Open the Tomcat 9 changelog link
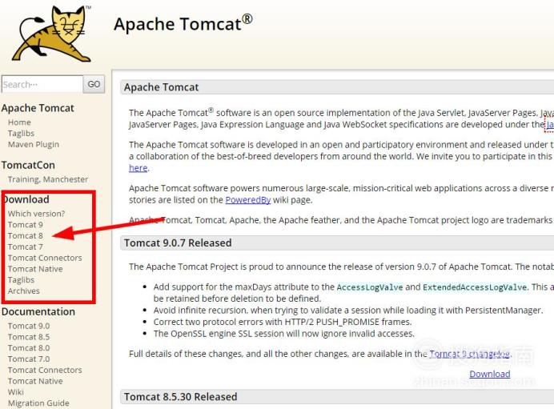Viewport: 554px width, 409px height. pyautogui.click(x=470, y=354)
